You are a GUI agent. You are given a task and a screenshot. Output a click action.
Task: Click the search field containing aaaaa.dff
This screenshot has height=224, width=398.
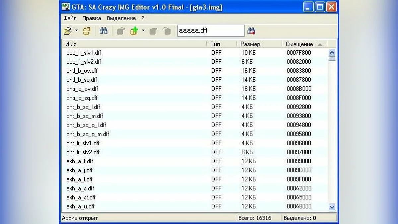click(211, 31)
